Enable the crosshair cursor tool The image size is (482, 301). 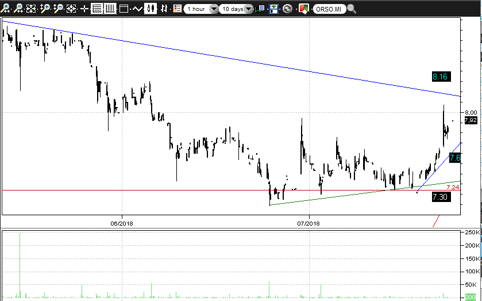tap(84, 9)
